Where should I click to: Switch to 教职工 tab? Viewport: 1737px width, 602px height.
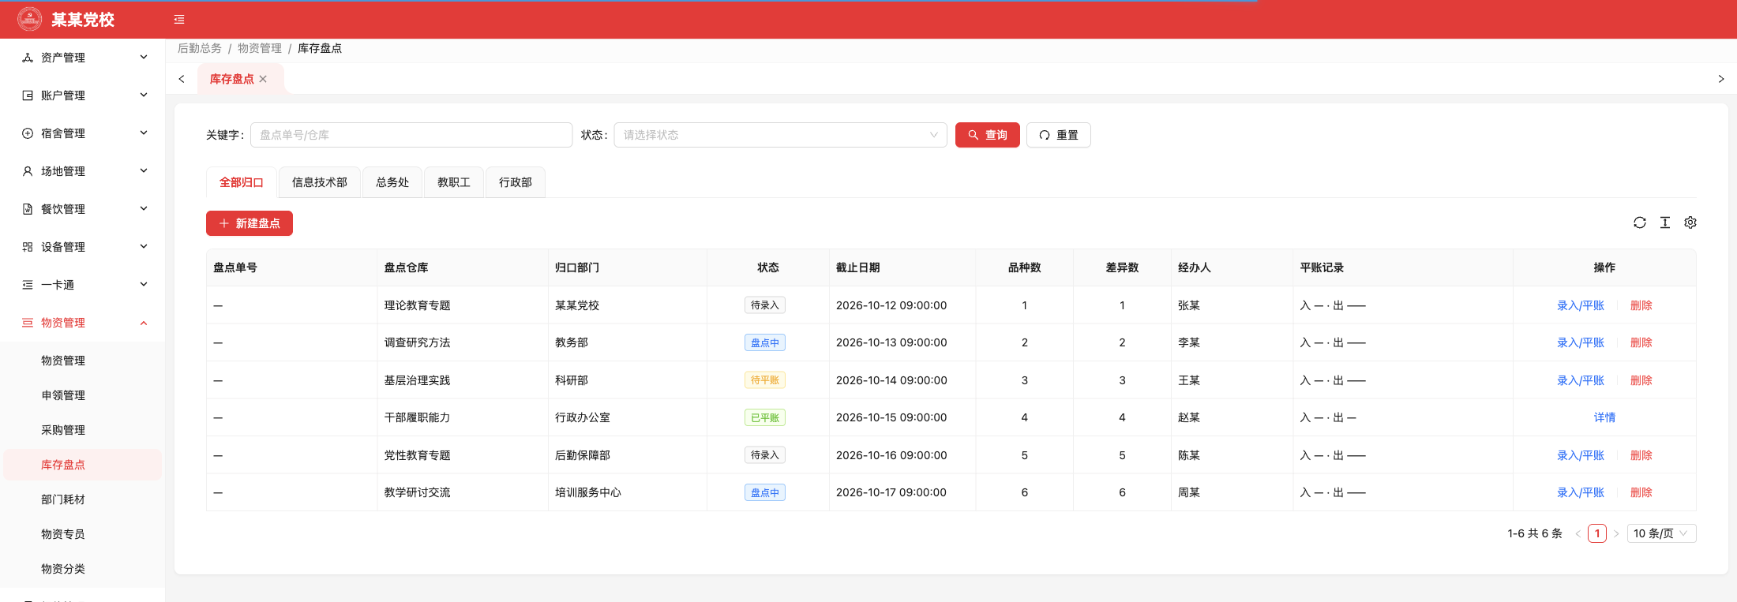(x=454, y=182)
